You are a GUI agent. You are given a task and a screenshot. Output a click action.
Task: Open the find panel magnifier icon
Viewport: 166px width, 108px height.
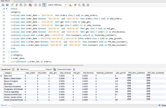[x=79, y=5]
